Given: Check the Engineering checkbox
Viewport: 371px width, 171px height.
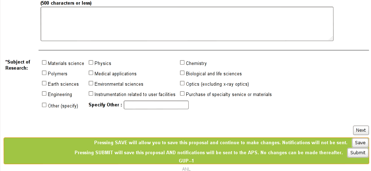Looking at the screenshot, I should click(x=44, y=94).
